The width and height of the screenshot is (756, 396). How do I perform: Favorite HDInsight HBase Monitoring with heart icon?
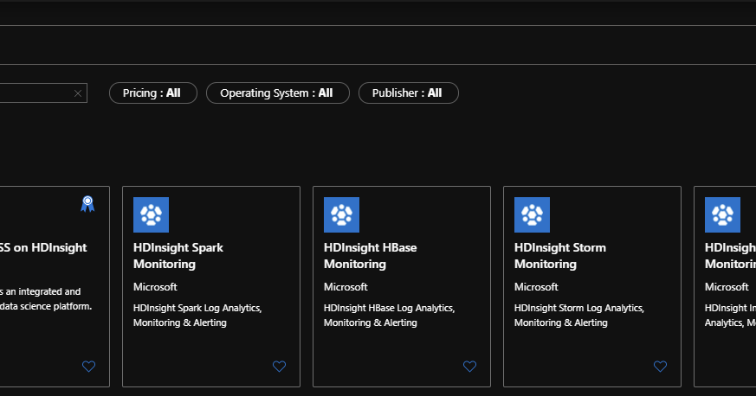pyautogui.click(x=469, y=367)
